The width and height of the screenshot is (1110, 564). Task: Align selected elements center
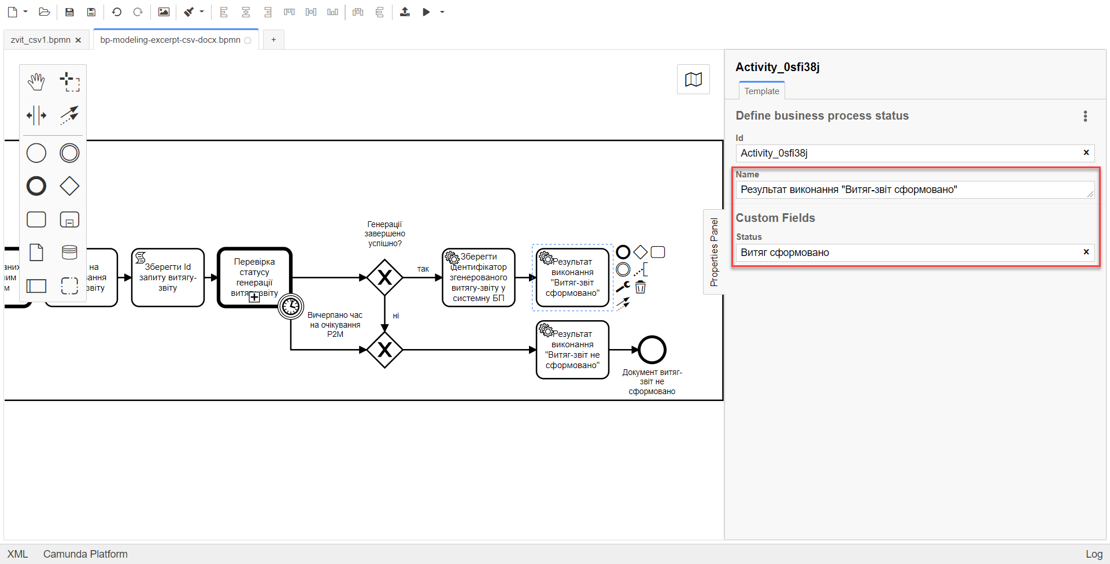tap(246, 12)
